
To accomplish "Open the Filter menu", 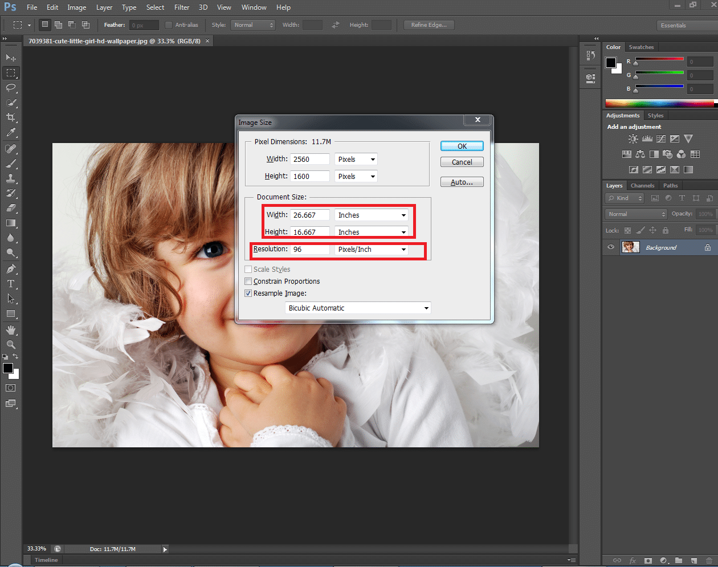I will pos(182,7).
